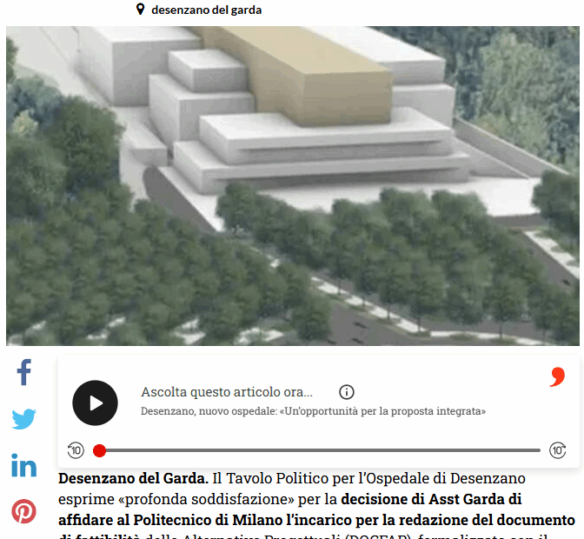Click bold 'Desenzano del Garda.' at article start
Image resolution: width=584 pixels, height=539 pixels.
[x=133, y=479]
